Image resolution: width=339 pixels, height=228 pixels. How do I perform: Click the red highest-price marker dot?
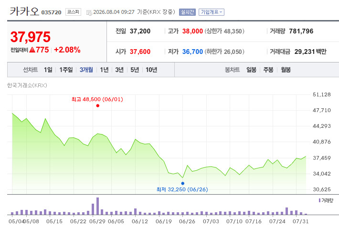point(98,105)
